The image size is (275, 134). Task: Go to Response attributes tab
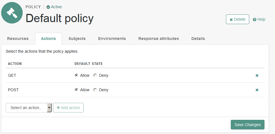click(158, 39)
